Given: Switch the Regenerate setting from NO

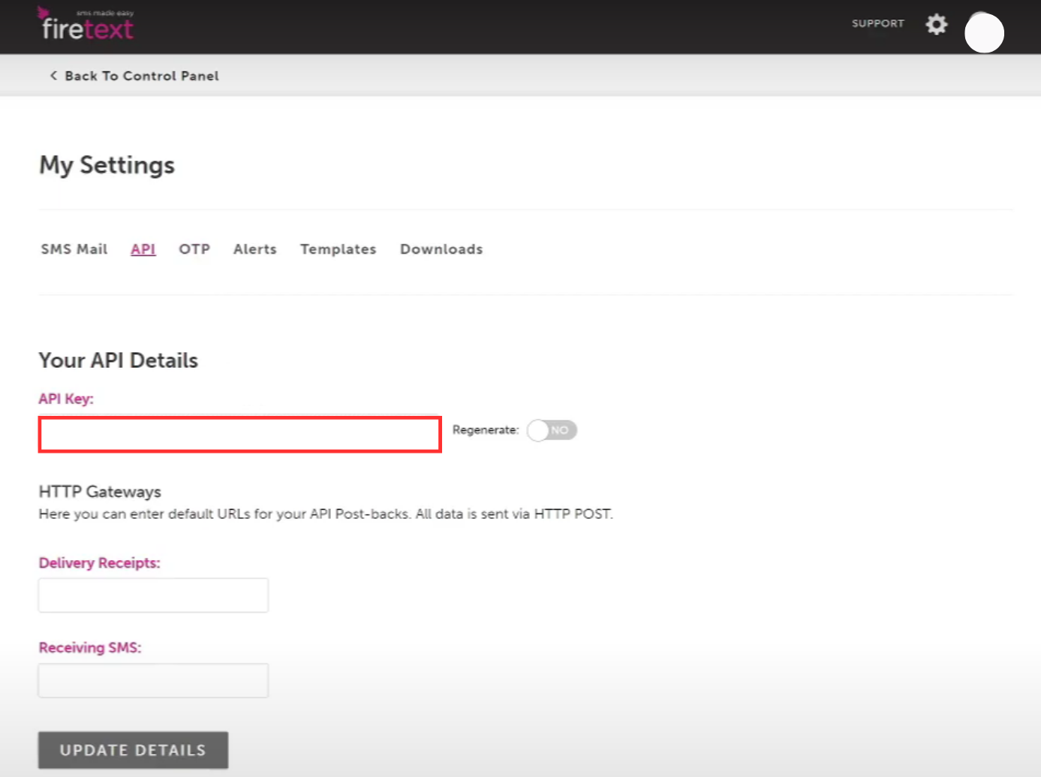Looking at the screenshot, I should coord(552,430).
